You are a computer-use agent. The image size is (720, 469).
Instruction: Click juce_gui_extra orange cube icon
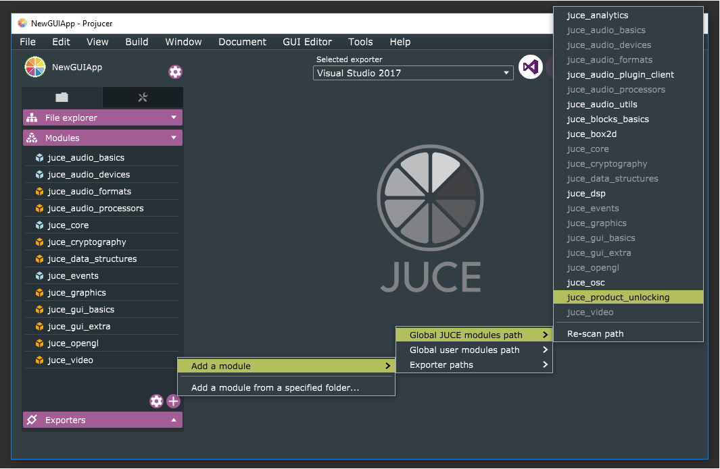tap(39, 327)
